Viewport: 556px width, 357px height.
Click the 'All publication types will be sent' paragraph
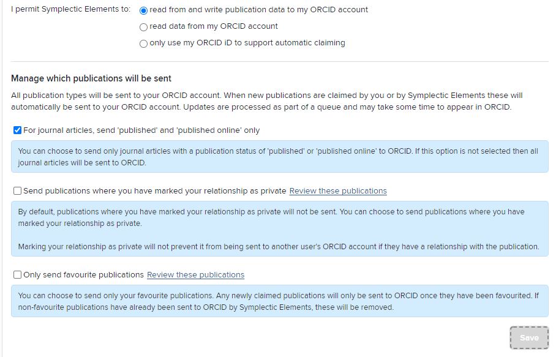click(x=266, y=101)
